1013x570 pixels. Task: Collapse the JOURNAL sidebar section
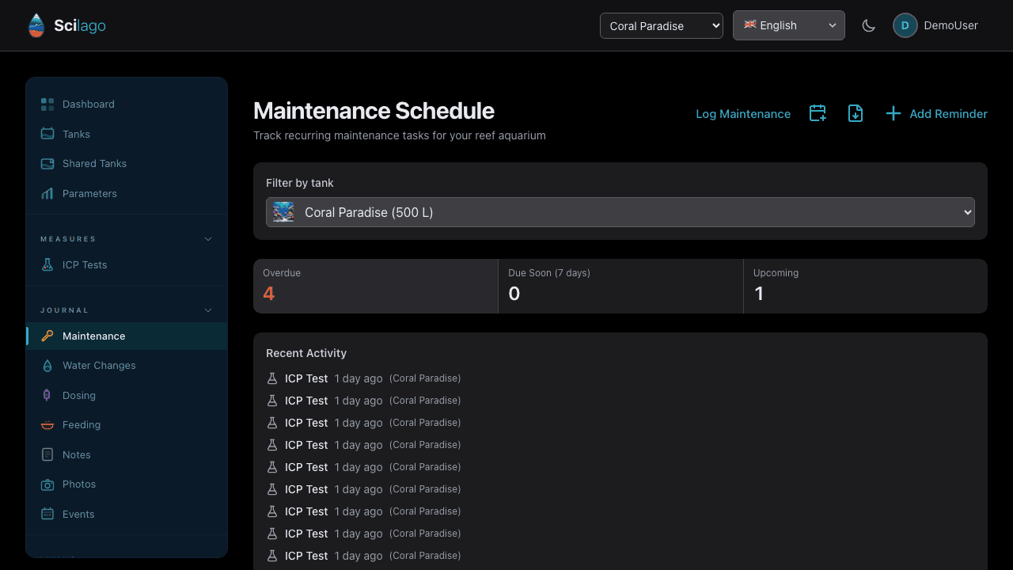click(x=127, y=310)
